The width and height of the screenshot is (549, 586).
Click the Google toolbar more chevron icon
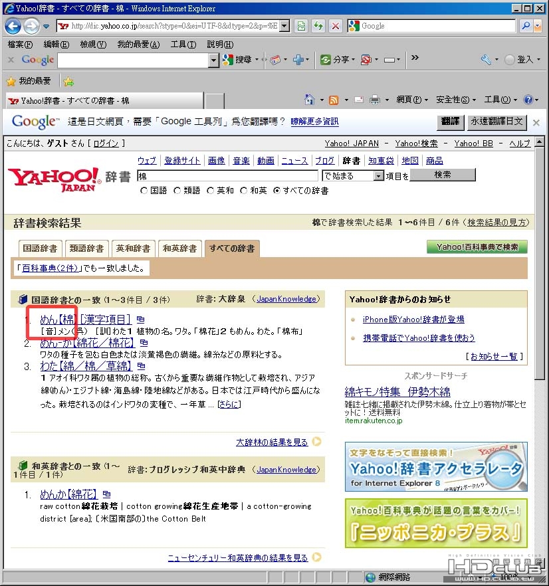415,58
